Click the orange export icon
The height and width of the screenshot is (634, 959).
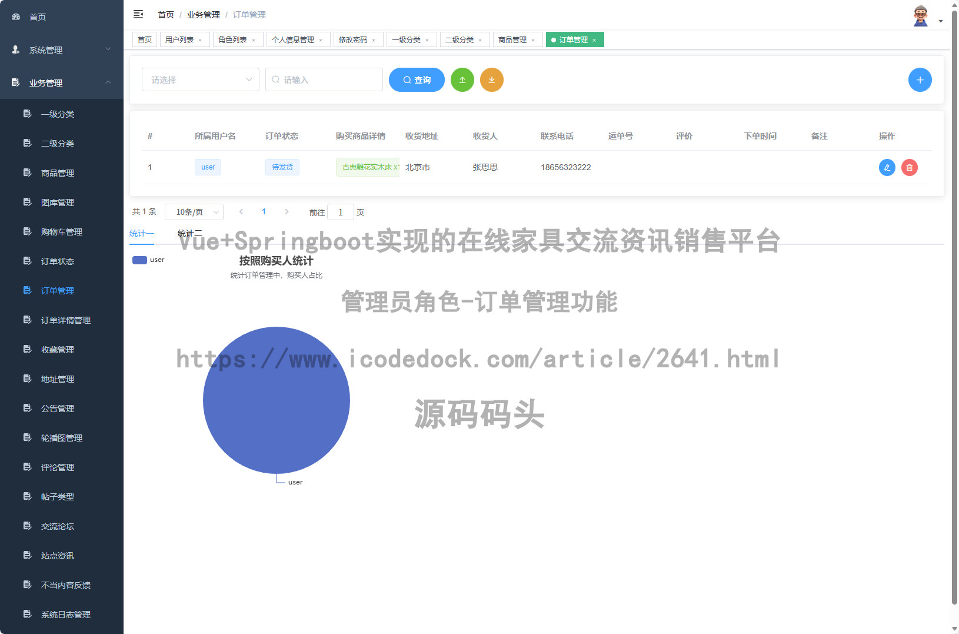[x=492, y=79]
